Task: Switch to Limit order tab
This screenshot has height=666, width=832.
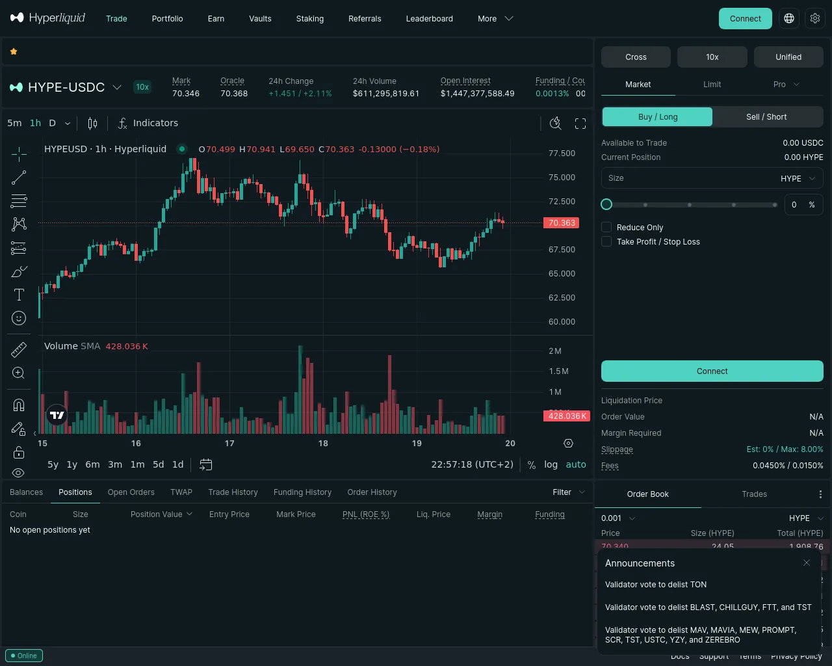Action: [712, 85]
